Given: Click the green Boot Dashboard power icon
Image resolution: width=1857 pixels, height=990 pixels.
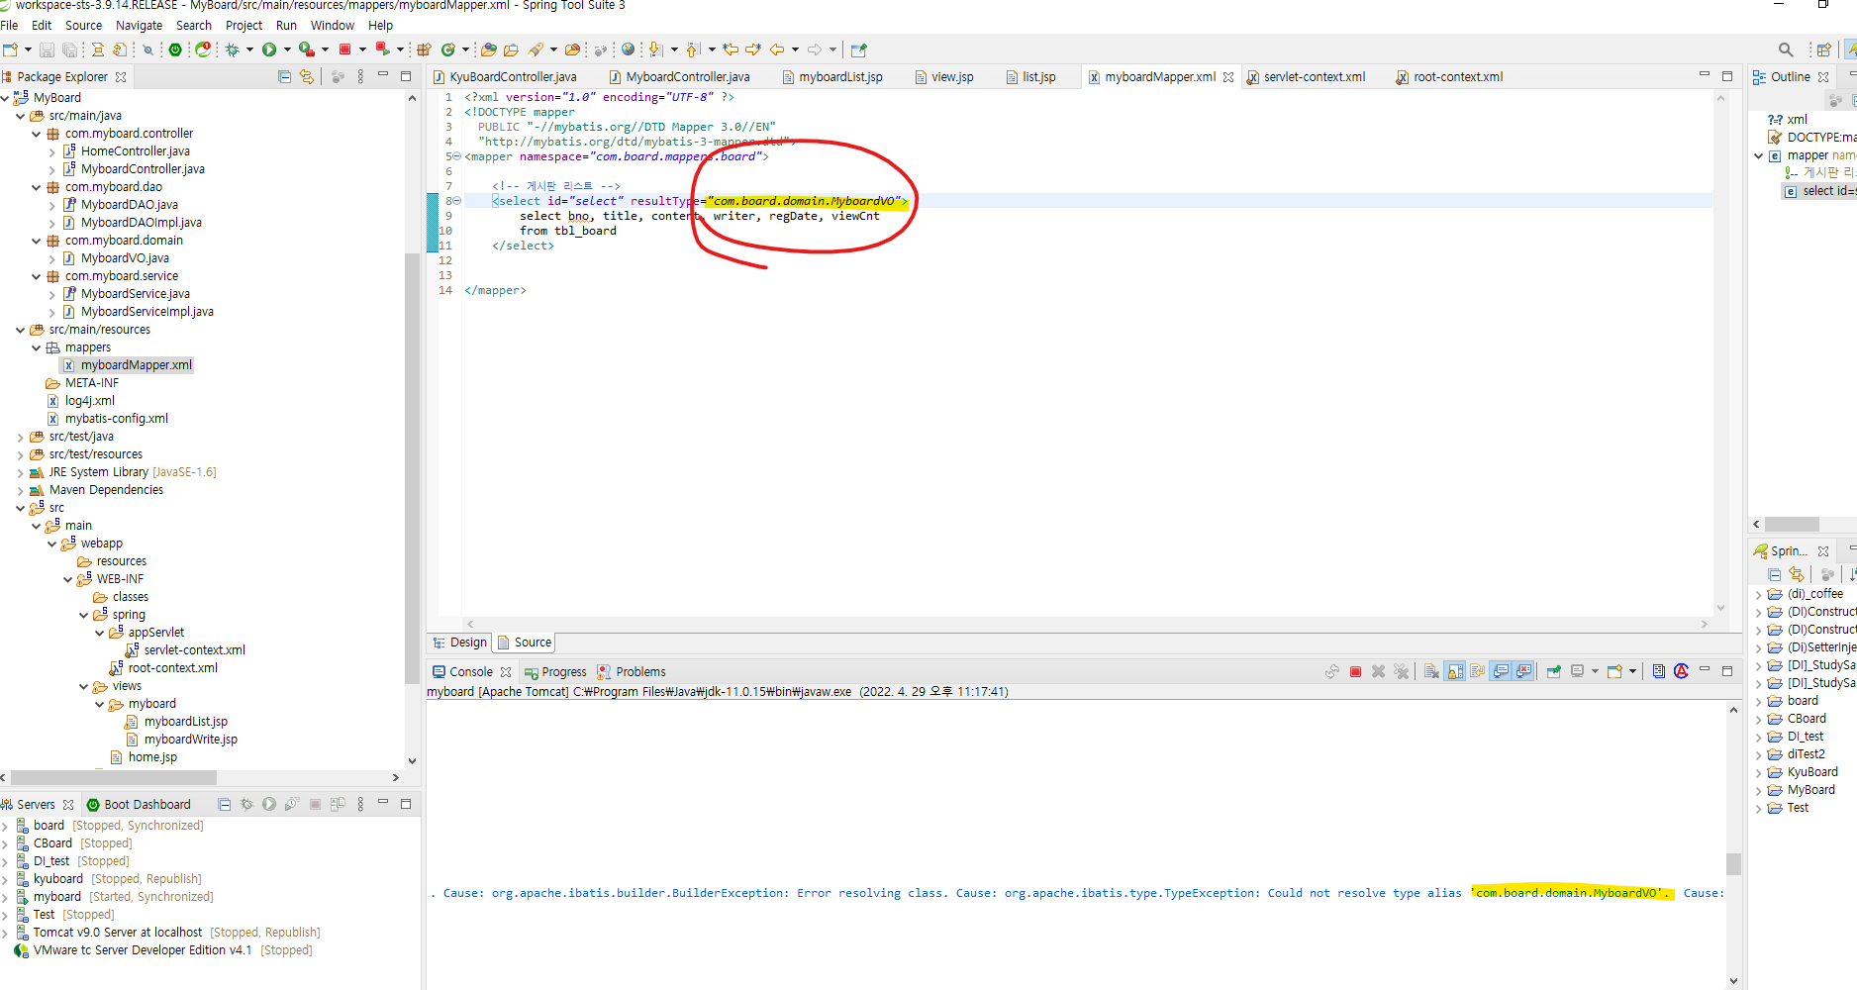Looking at the screenshot, I should 175,49.
